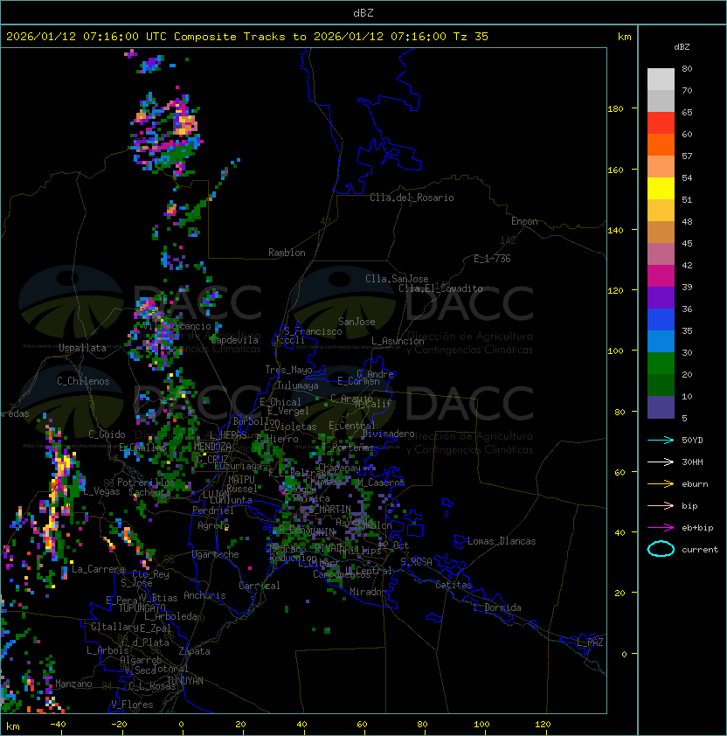Viewport: 727px width, 736px height.
Task: Select the blue swatch below 36 dBZ
Action: [661, 320]
